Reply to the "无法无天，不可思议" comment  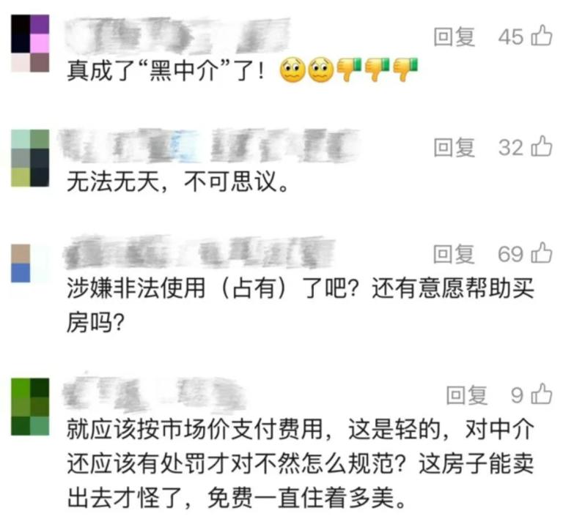455,147
